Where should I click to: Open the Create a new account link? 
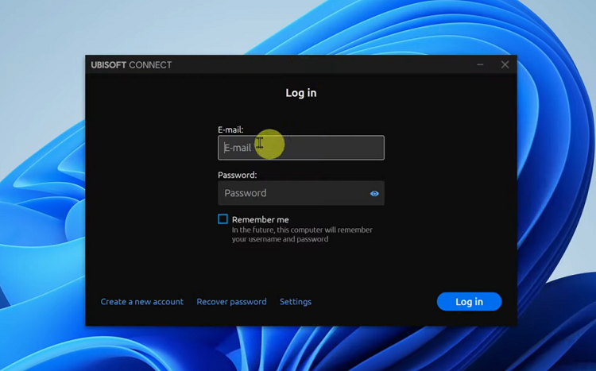tap(141, 301)
